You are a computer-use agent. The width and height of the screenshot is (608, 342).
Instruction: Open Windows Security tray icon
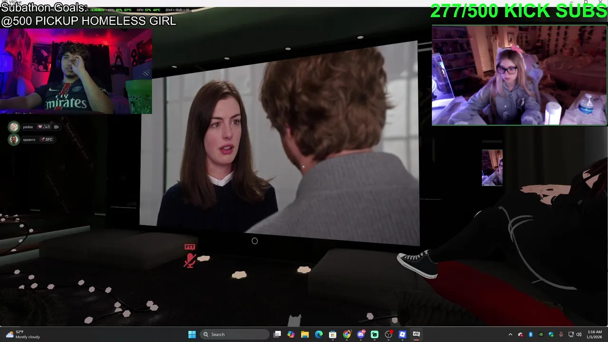(x=551, y=334)
